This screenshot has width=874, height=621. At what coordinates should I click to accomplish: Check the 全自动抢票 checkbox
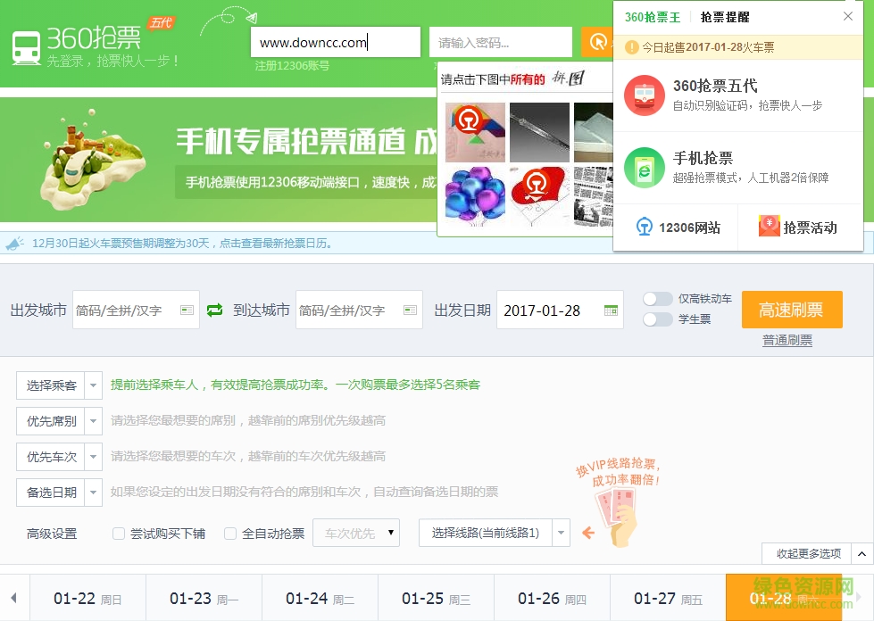click(230, 533)
